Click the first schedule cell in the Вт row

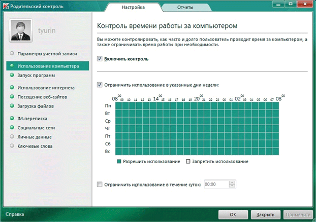pos(119,114)
